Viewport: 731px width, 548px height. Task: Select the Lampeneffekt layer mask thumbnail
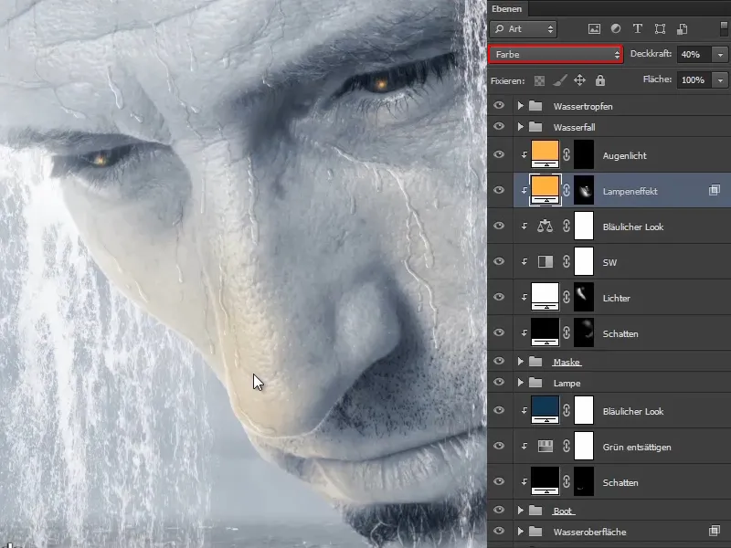click(584, 190)
